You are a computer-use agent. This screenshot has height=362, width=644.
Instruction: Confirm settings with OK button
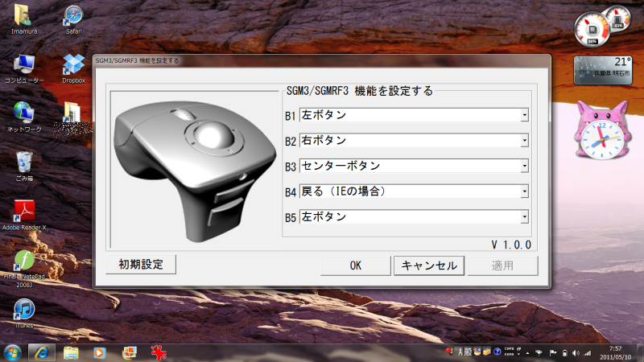point(356,266)
